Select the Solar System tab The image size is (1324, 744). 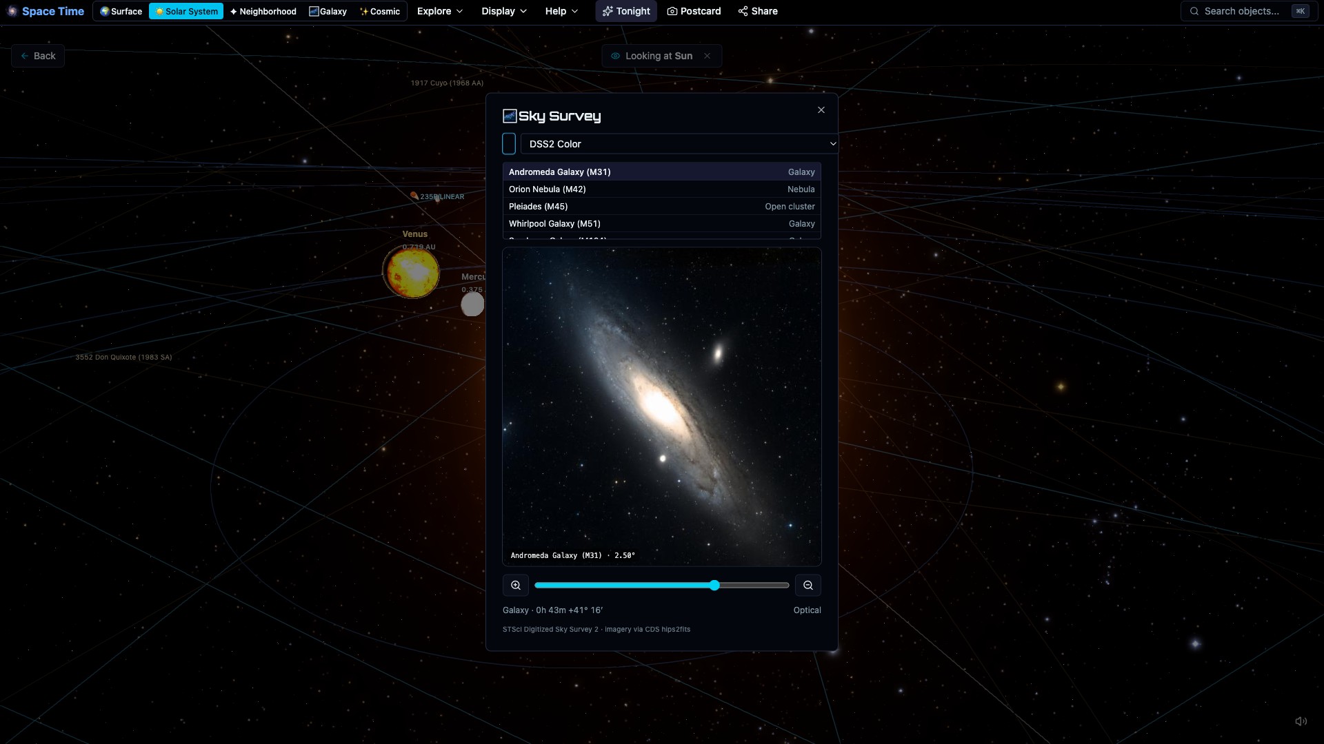click(186, 11)
